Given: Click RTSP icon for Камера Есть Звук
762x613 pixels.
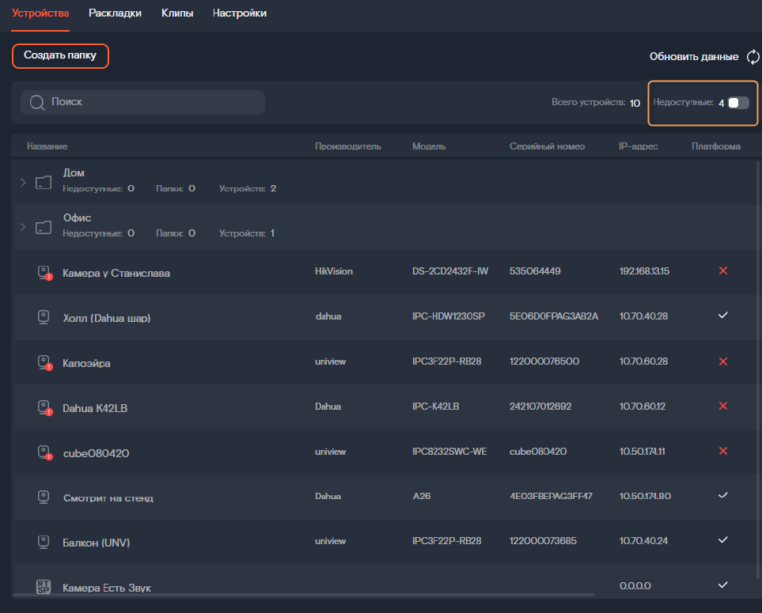Looking at the screenshot, I should pyautogui.click(x=44, y=586).
